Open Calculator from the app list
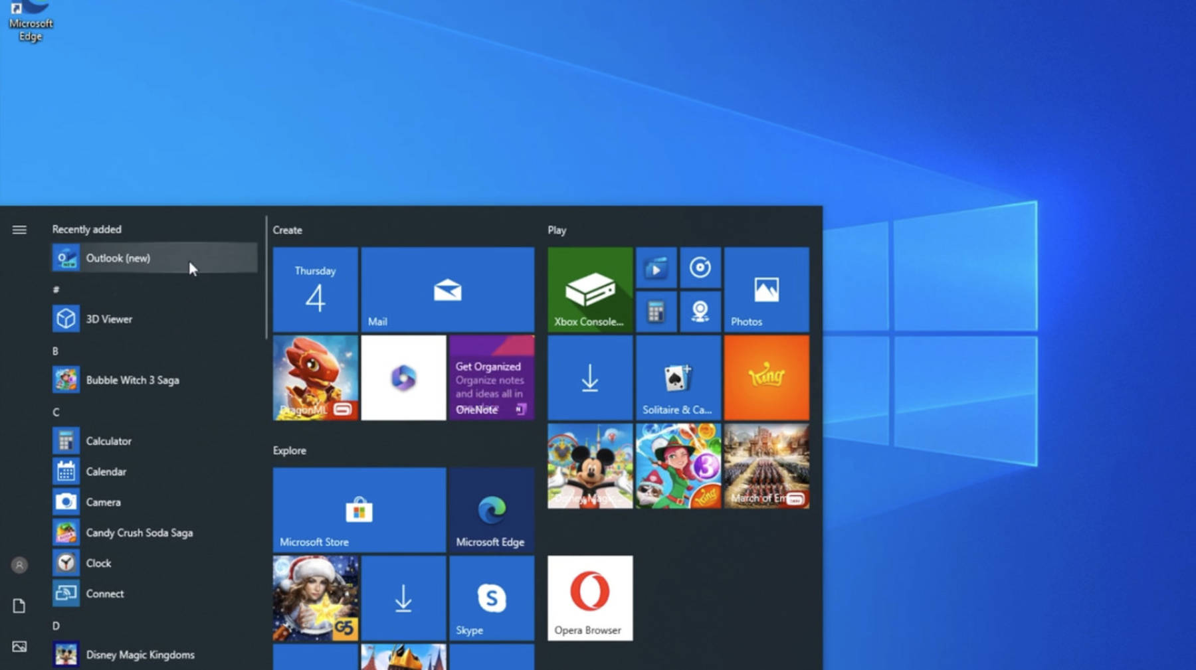Image resolution: width=1196 pixels, height=670 pixels. 154,441
